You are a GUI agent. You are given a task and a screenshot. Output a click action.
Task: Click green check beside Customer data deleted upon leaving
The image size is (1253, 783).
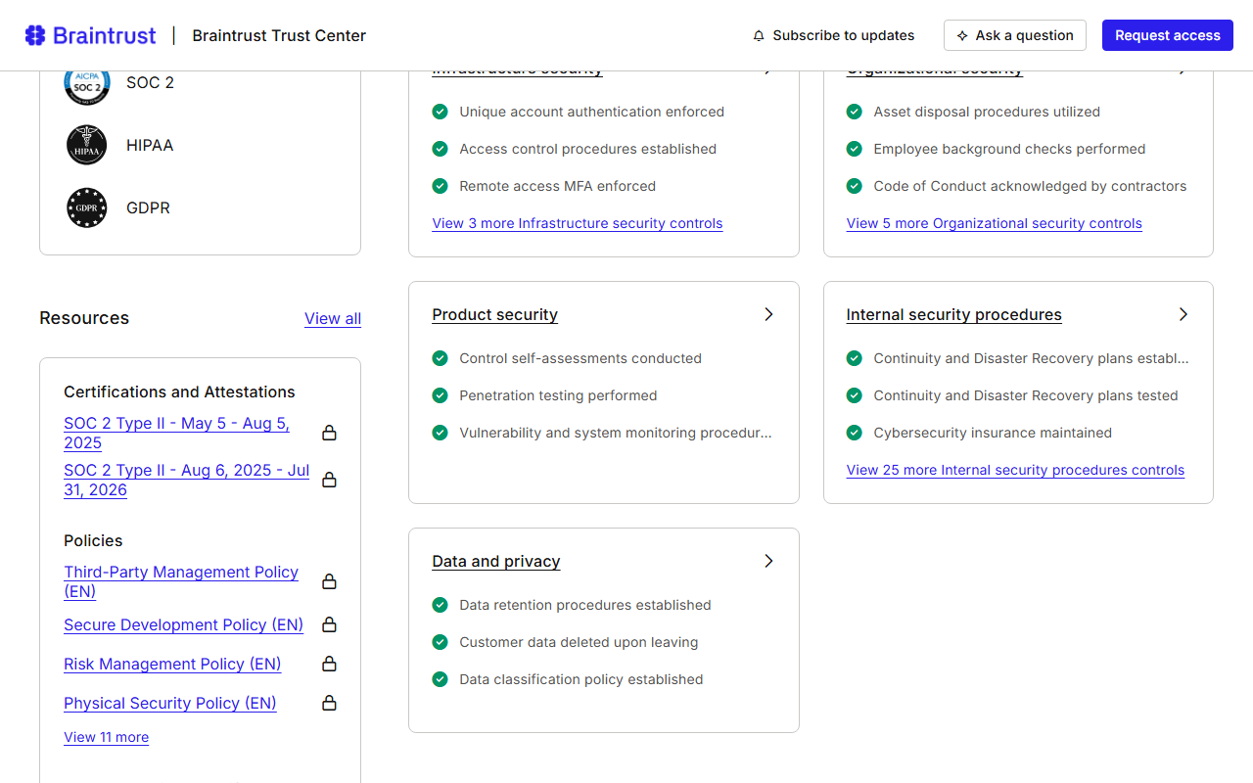pyautogui.click(x=441, y=642)
